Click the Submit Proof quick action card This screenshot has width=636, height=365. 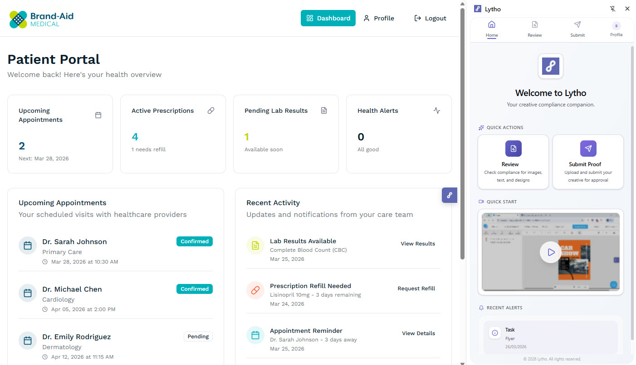588,162
